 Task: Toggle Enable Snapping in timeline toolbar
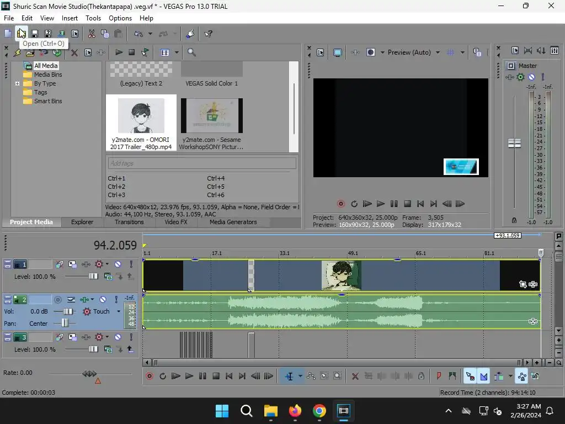click(470, 376)
